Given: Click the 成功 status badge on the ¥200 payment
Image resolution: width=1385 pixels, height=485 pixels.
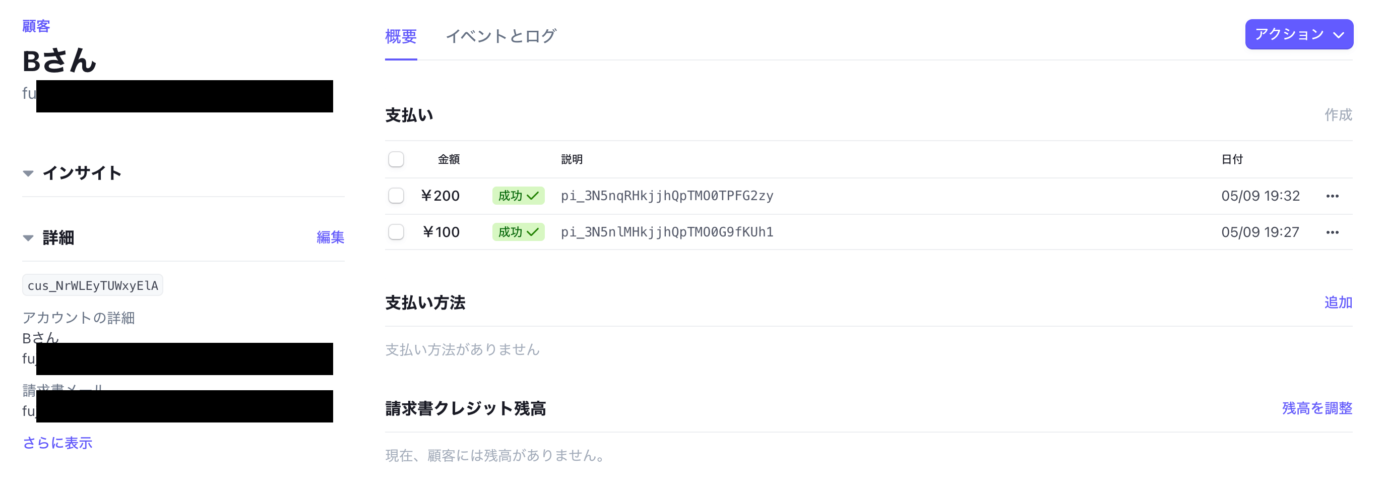Looking at the screenshot, I should click(518, 196).
